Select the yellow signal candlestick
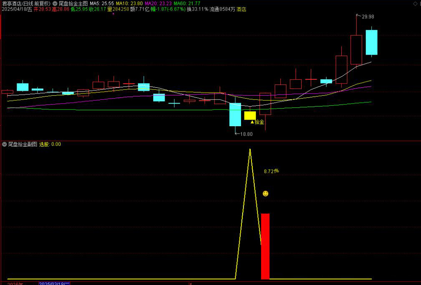 pos(250,115)
